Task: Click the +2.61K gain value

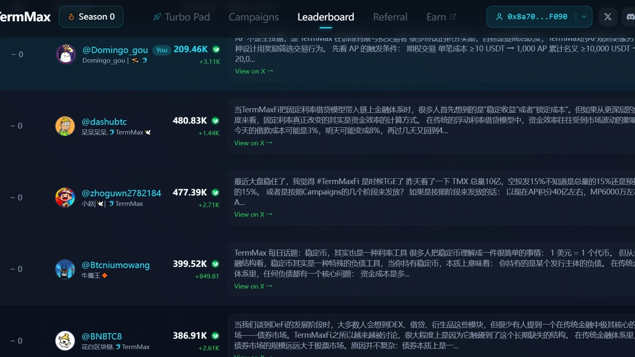Action: (x=209, y=348)
